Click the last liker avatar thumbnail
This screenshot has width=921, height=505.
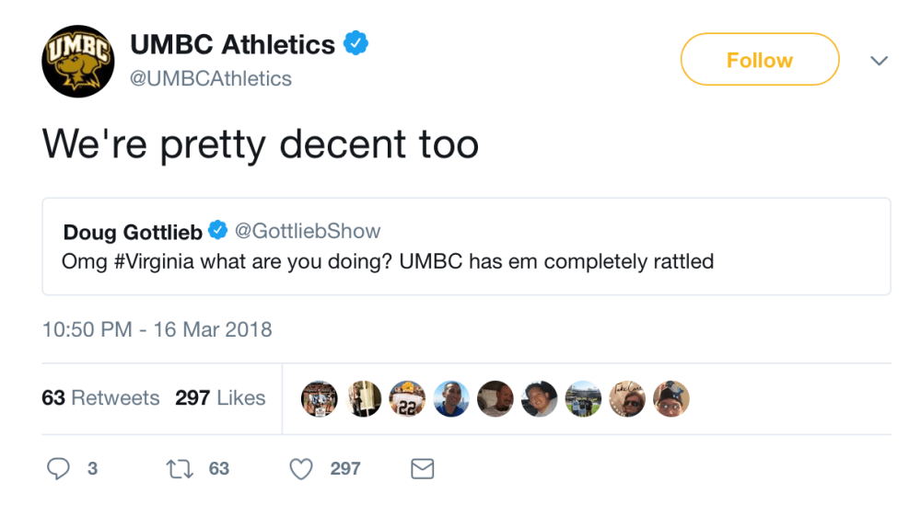671,398
